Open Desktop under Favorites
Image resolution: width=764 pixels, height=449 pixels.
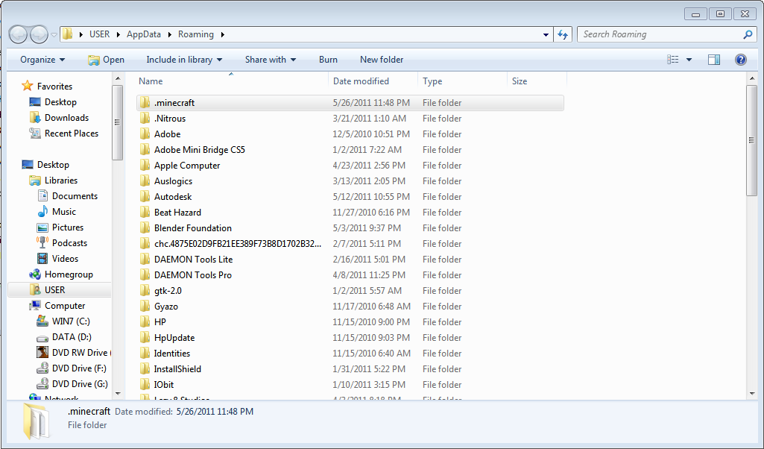point(53,102)
